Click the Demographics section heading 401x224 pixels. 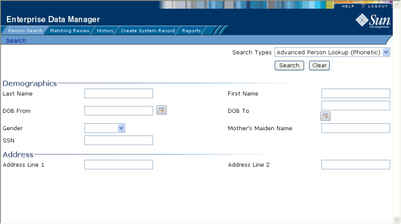click(30, 83)
